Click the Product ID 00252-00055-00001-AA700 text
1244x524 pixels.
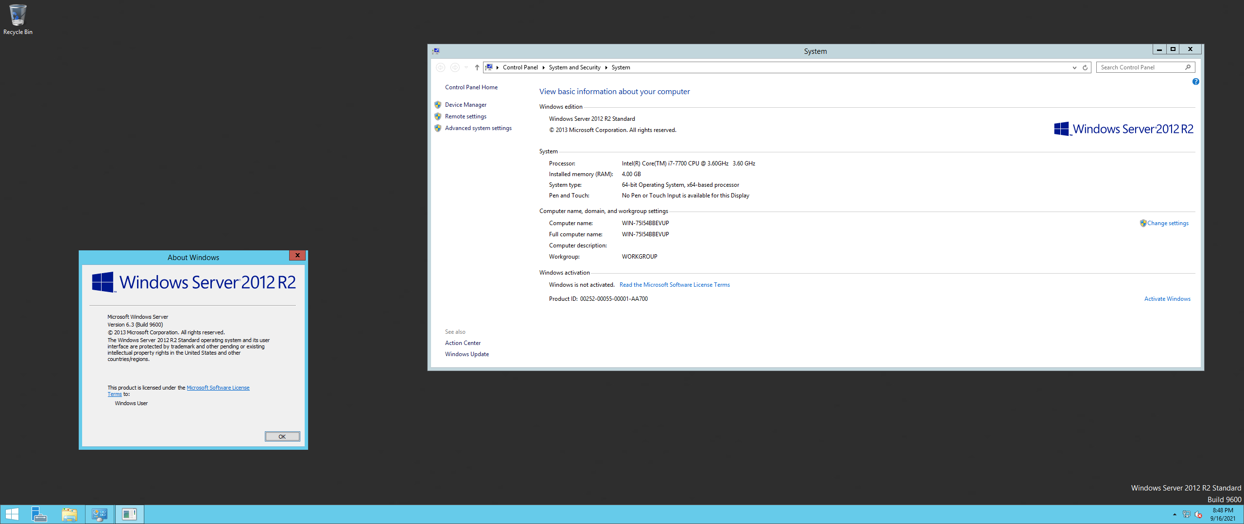tap(614, 299)
